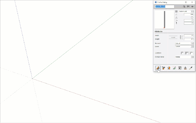
Task: Open the Material dropdown
Action: point(184,43)
